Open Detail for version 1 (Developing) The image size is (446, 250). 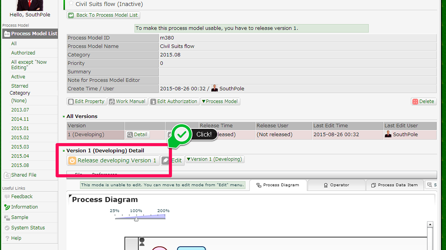[137, 135]
